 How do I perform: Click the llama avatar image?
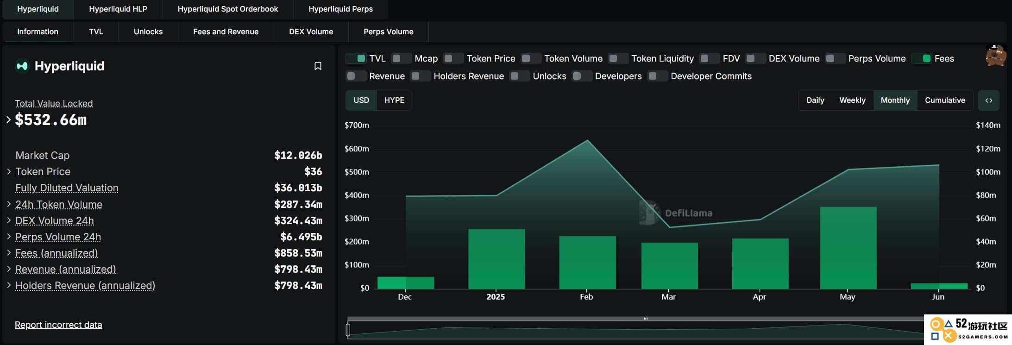(995, 56)
